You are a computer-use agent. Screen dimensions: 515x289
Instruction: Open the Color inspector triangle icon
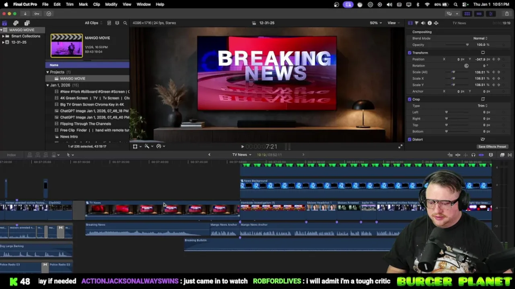[x=416, y=23]
